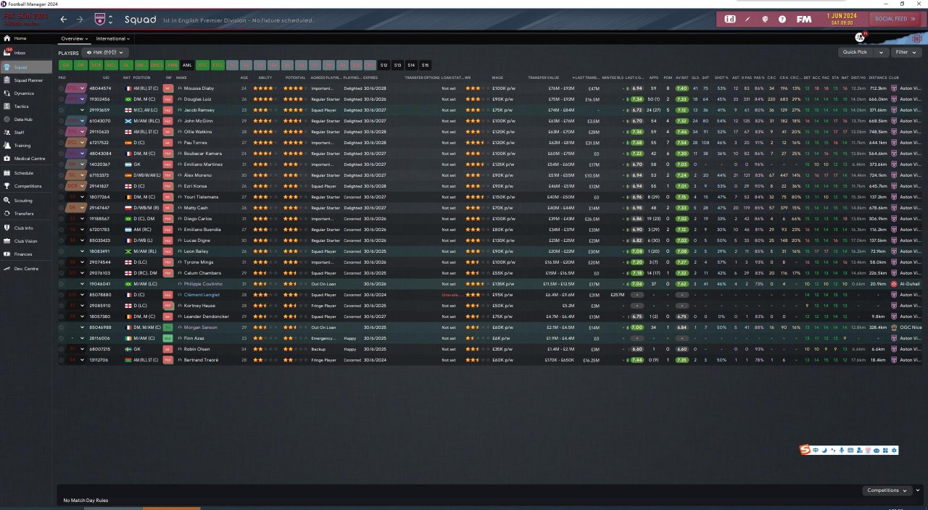Open the Overview tab menu
Viewport: 928px width, 510px height.
click(x=74, y=38)
